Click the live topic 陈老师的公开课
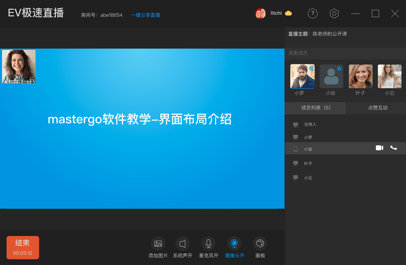Screen dimensions: 406x265 330,34
